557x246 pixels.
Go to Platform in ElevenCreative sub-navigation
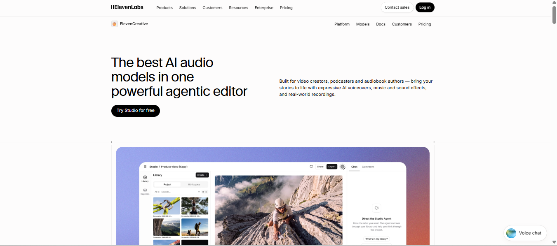[x=342, y=24]
